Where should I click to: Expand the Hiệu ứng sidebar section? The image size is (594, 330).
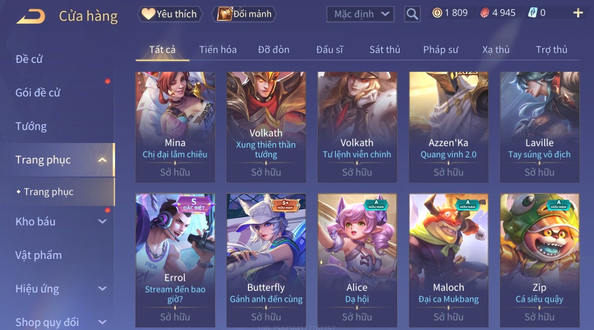tap(102, 289)
